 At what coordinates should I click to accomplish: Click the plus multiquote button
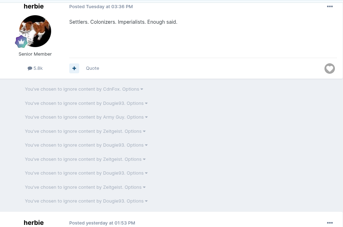pyautogui.click(x=74, y=68)
